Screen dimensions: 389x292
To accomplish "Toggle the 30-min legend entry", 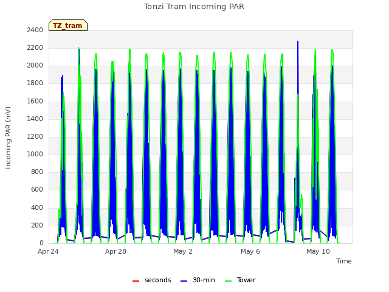I will click(x=198, y=280).
